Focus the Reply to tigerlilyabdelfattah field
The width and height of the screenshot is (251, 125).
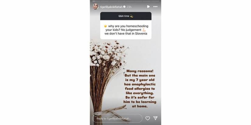117,118
